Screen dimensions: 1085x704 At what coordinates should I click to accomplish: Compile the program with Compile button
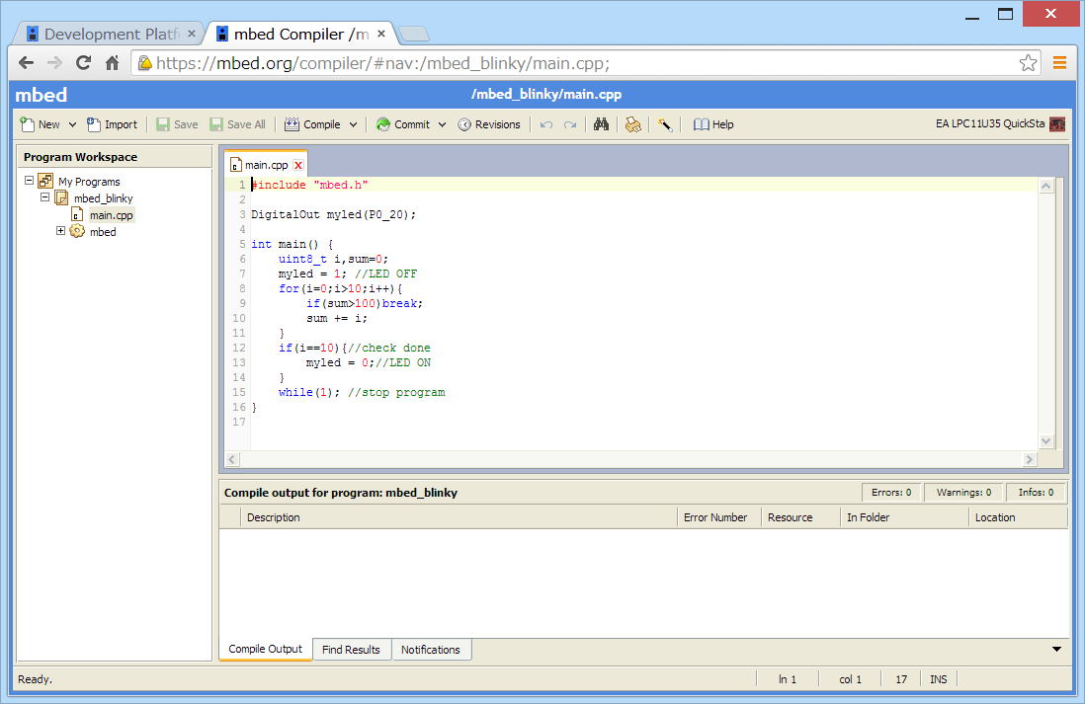[313, 124]
